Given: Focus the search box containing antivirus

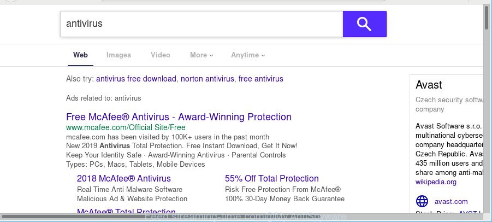Looking at the screenshot, I should [201, 24].
